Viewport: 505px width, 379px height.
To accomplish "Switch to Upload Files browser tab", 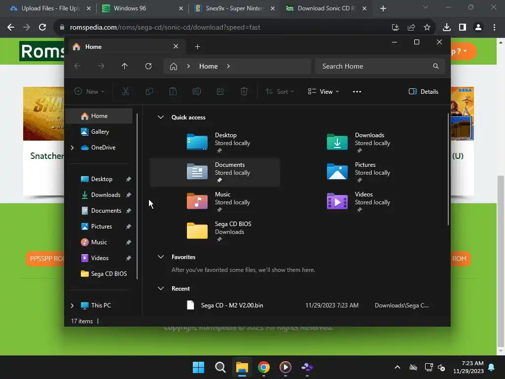I will click(50, 8).
